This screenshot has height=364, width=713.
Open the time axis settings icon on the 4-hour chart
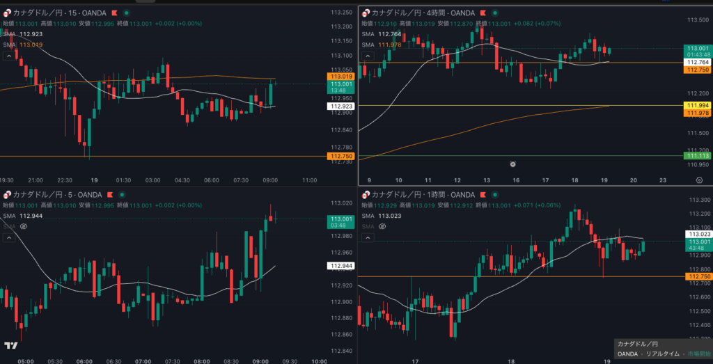(x=698, y=180)
